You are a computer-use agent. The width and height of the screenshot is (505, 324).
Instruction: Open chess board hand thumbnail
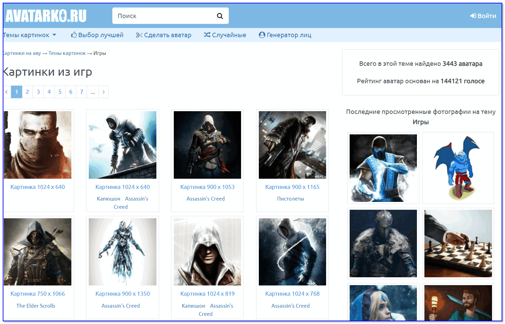[458, 244]
